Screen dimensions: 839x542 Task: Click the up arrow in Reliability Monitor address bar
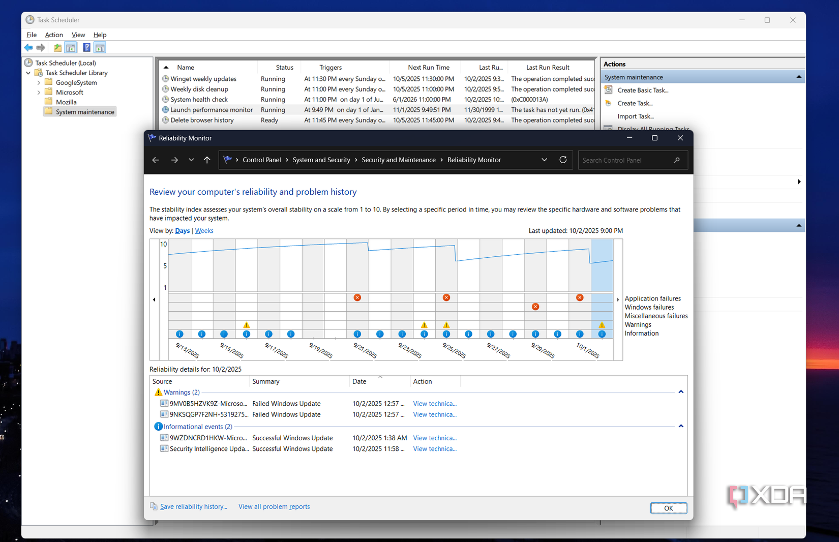pyautogui.click(x=207, y=160)
